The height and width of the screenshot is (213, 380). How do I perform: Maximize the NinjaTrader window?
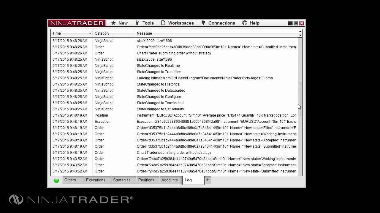[x=296, y=23]
